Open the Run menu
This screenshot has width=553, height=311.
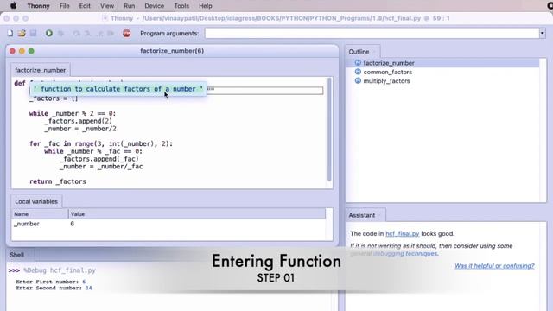[129, 6]
